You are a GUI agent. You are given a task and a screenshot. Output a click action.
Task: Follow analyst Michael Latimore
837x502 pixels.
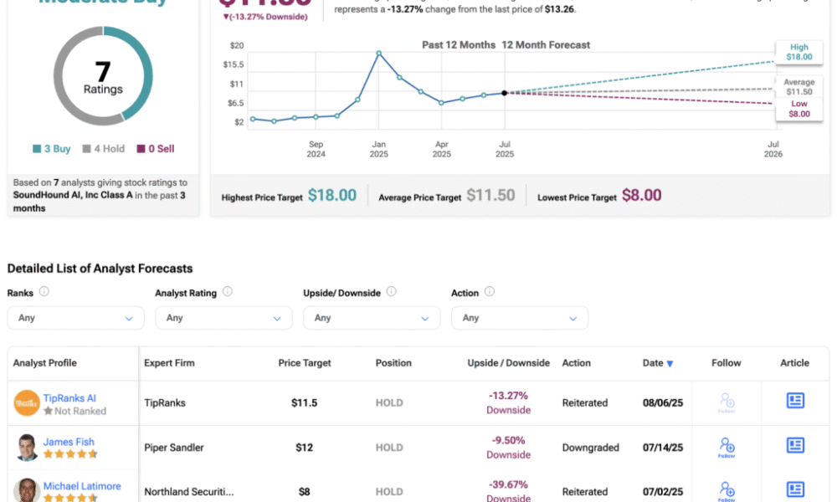pos(727,491)
